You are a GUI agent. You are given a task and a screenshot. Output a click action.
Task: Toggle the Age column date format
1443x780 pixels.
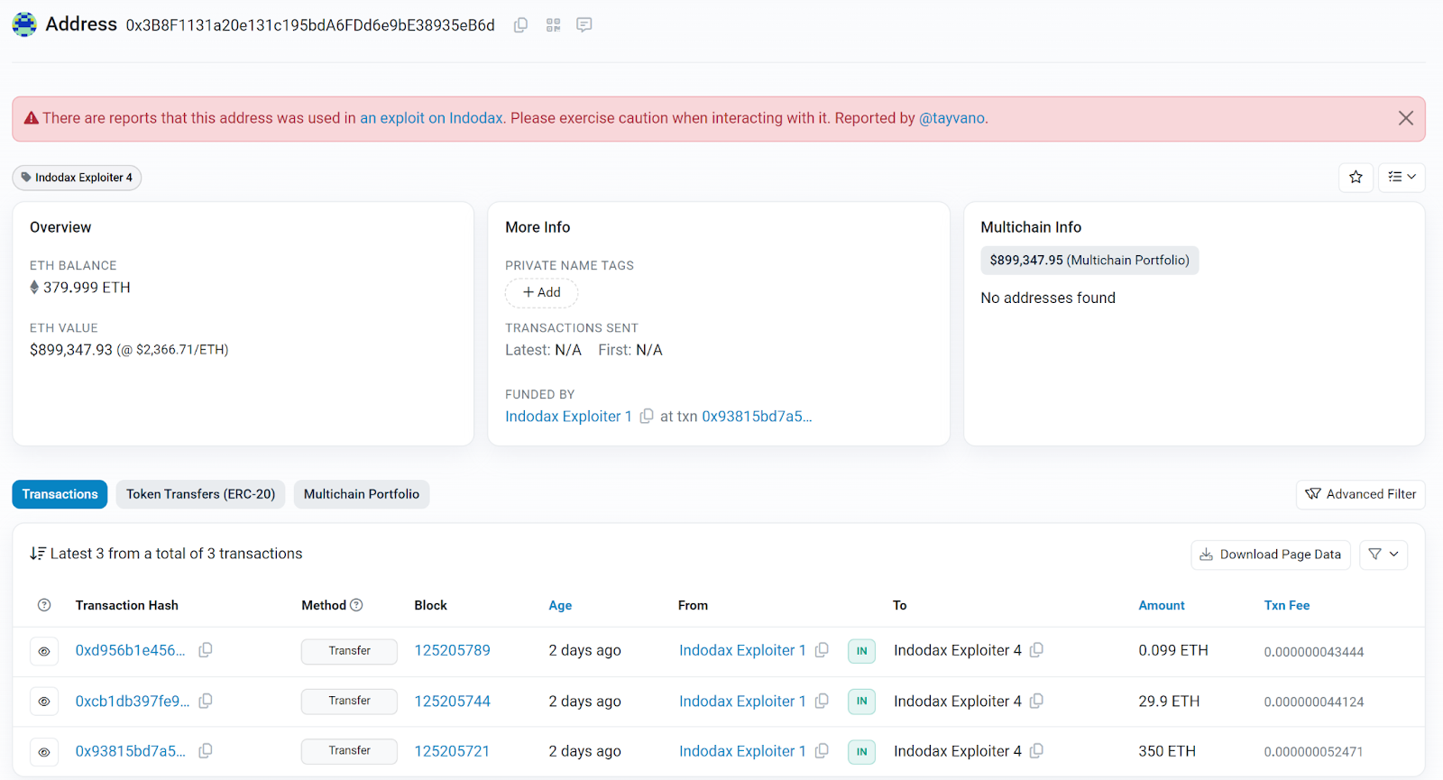[x=560, y=605]
